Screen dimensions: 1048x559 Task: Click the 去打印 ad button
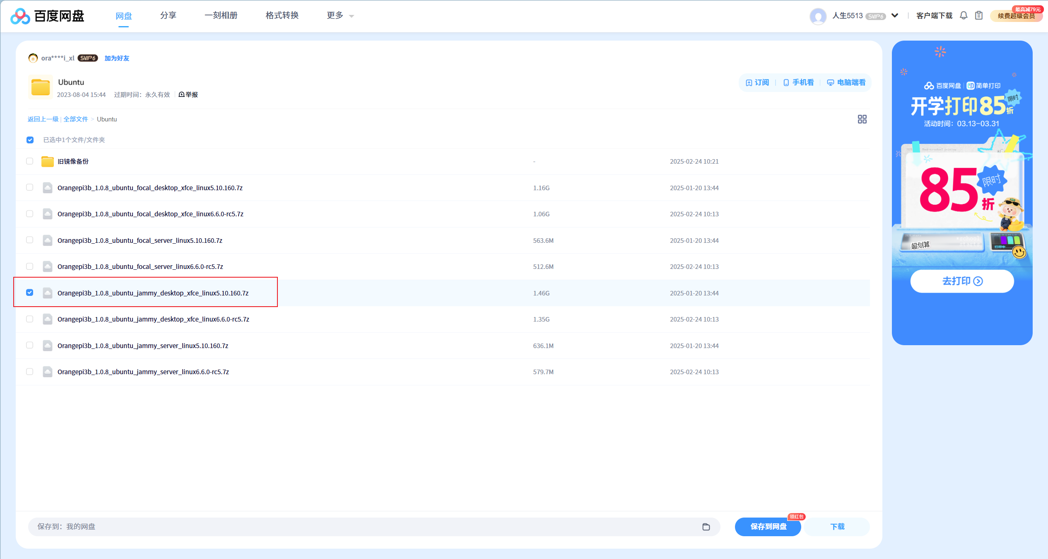point(961,281)
